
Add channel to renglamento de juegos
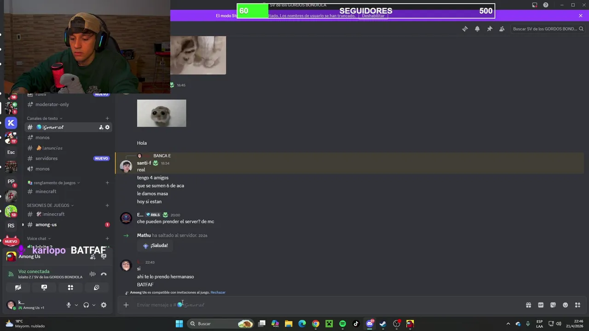pos(107,183)
